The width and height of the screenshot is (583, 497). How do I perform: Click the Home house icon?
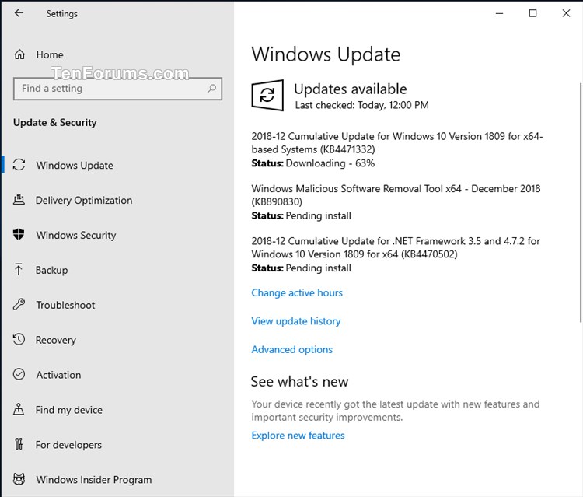[x=19, y=54]
